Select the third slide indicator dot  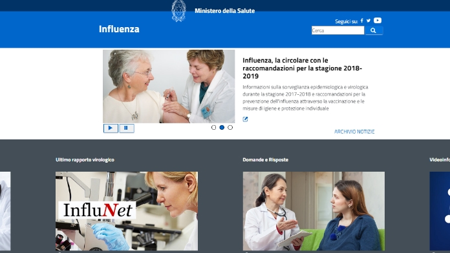(x=230, y=128)
